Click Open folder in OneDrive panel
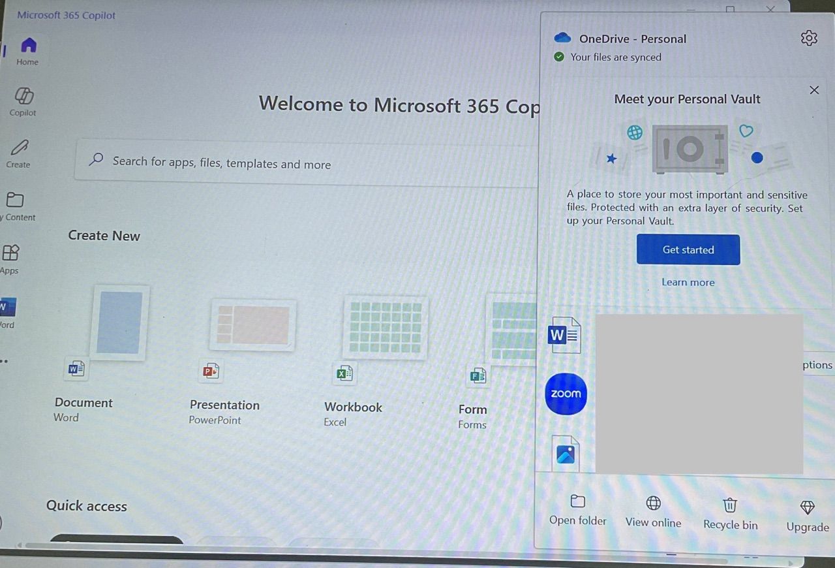The height and width of the screenshot is (568, 835). (x=578, y=510)
